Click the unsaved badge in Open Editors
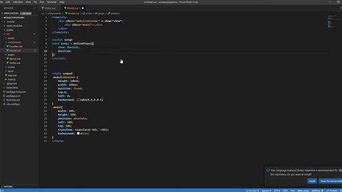The image size is (342, 192). pos(26,13)
